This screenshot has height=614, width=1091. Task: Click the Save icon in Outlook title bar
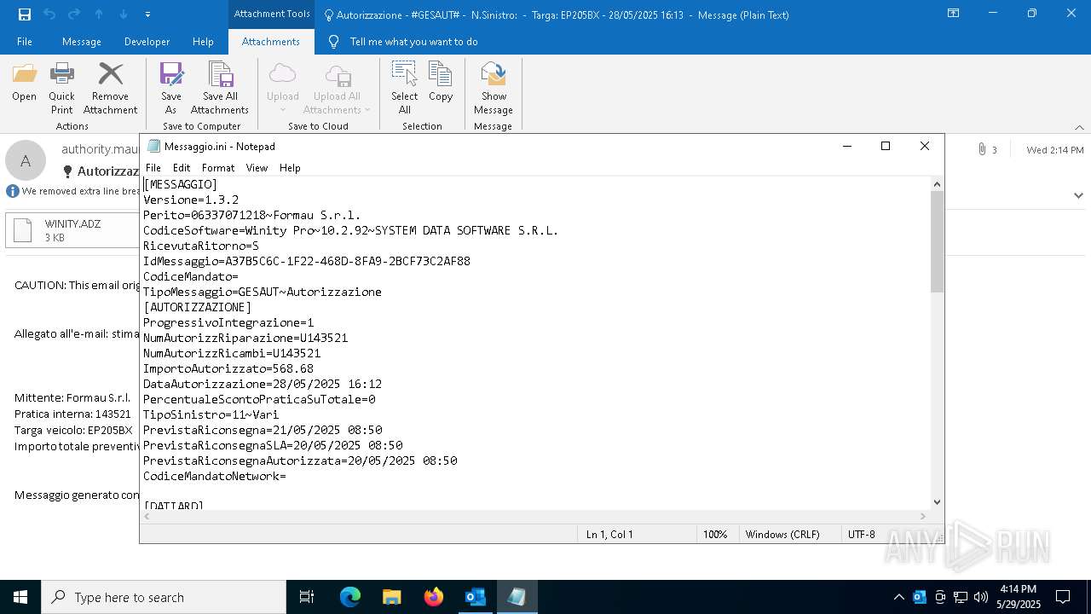coord(24,14)
